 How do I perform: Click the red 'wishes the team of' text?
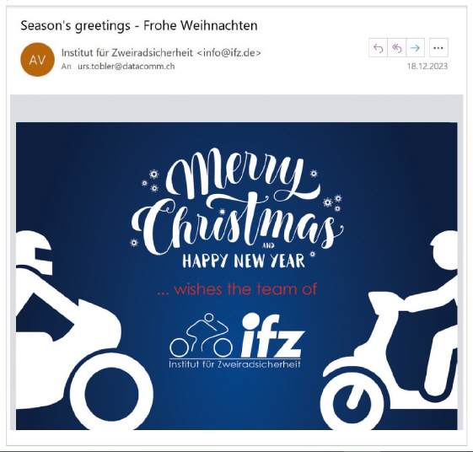click(237, 289)
